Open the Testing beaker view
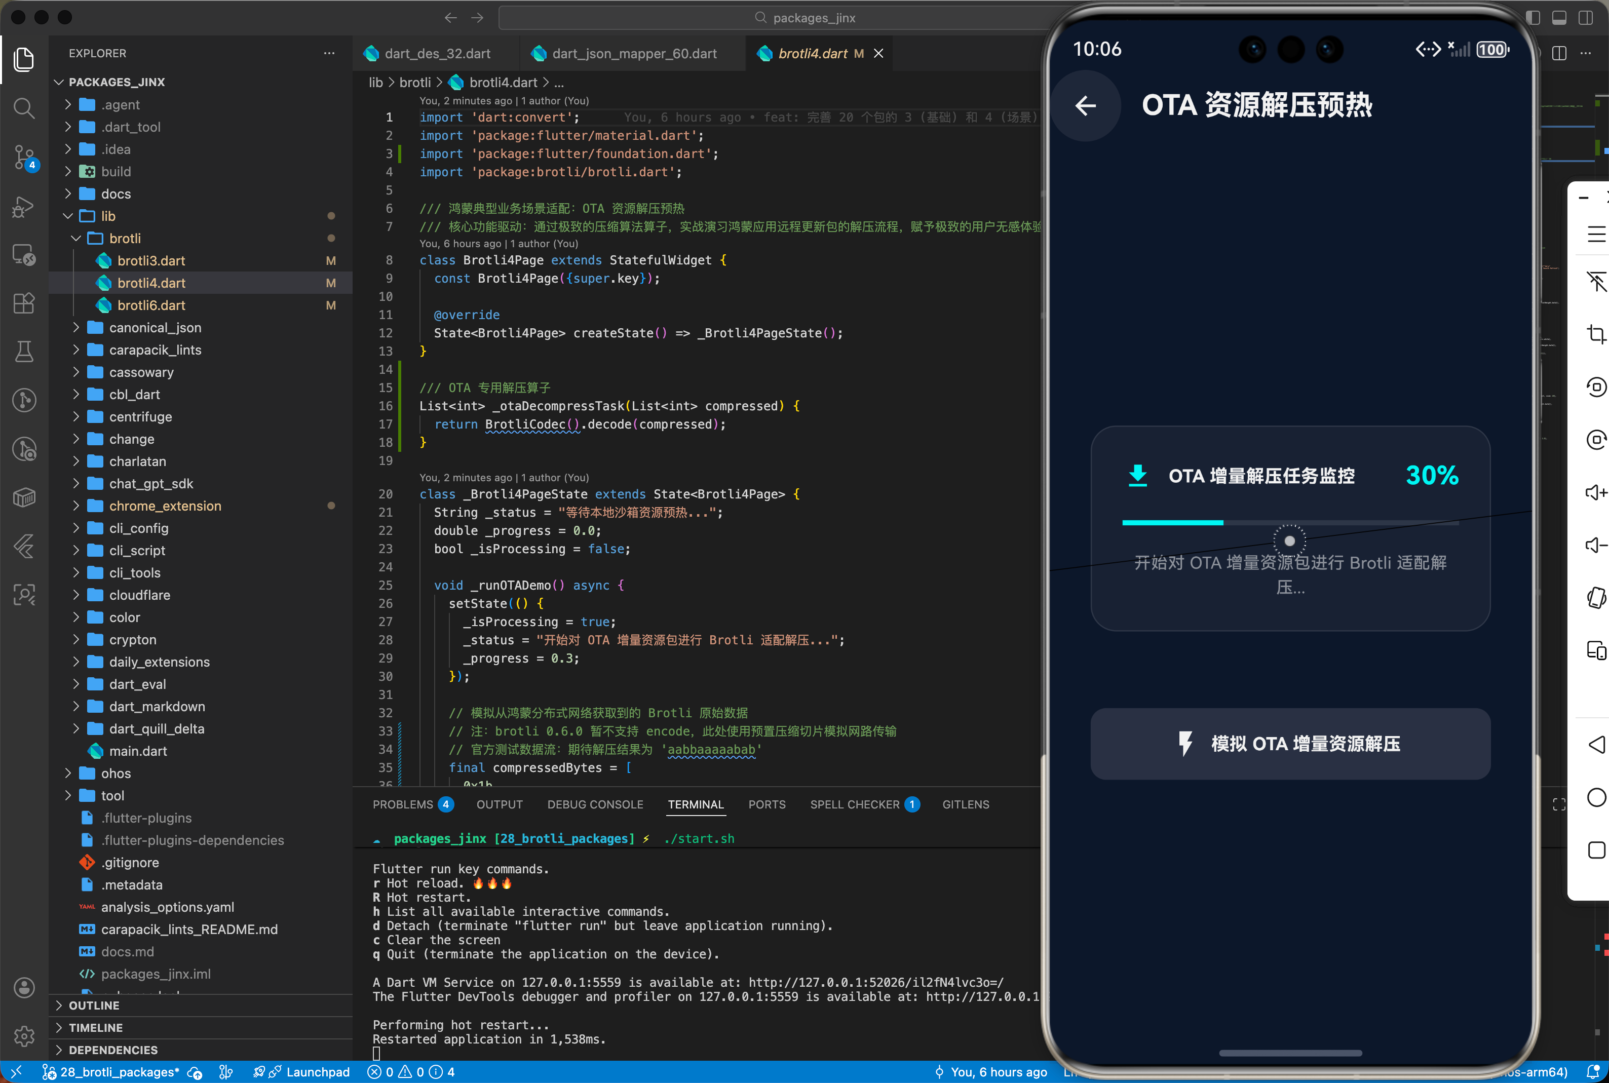 (24, 352)
